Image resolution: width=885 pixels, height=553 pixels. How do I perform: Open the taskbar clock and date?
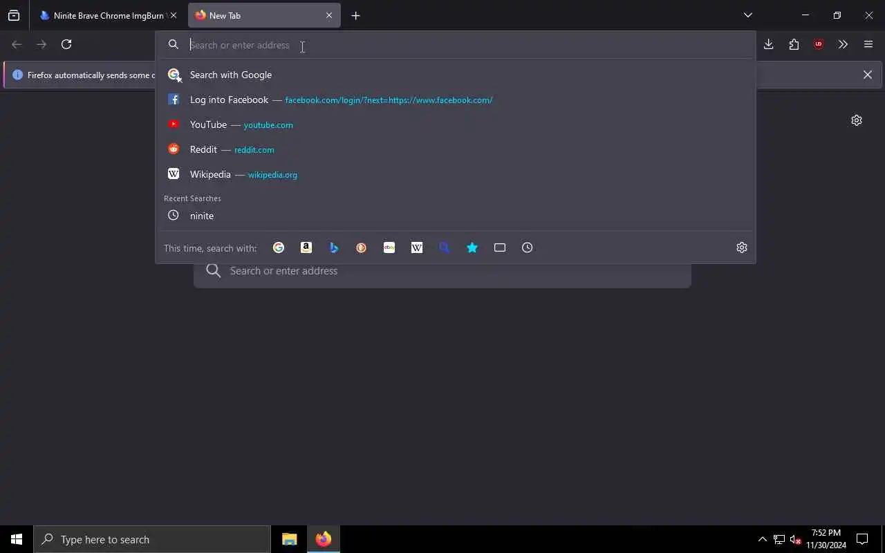[x=826, y=539]
